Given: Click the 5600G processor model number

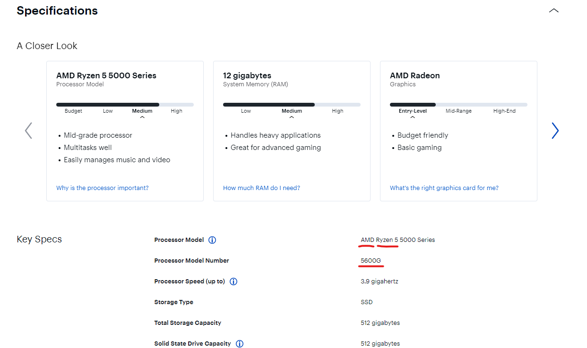Looking at the screenshot, I should pos(371,261).
